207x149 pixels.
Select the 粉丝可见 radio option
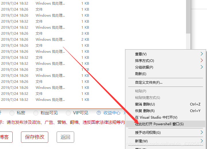pyautogui.click(x=36, y=113)
